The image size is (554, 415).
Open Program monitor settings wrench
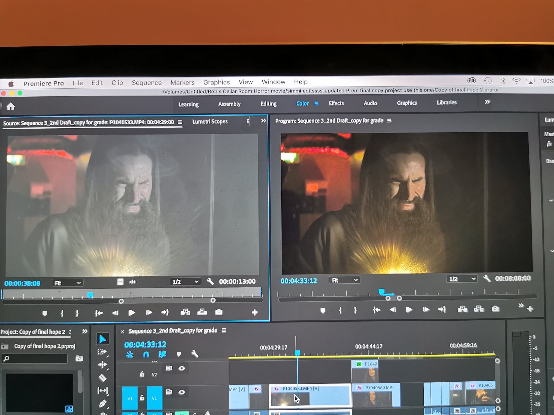point(487,278)
